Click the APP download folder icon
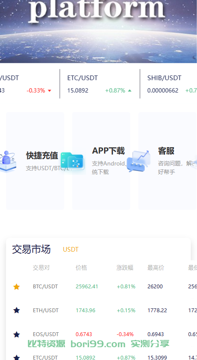 (x=73, y=161)
